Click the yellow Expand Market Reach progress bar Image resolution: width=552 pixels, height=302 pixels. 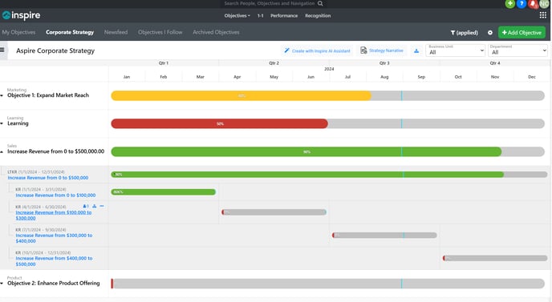(x=241, y=95)
